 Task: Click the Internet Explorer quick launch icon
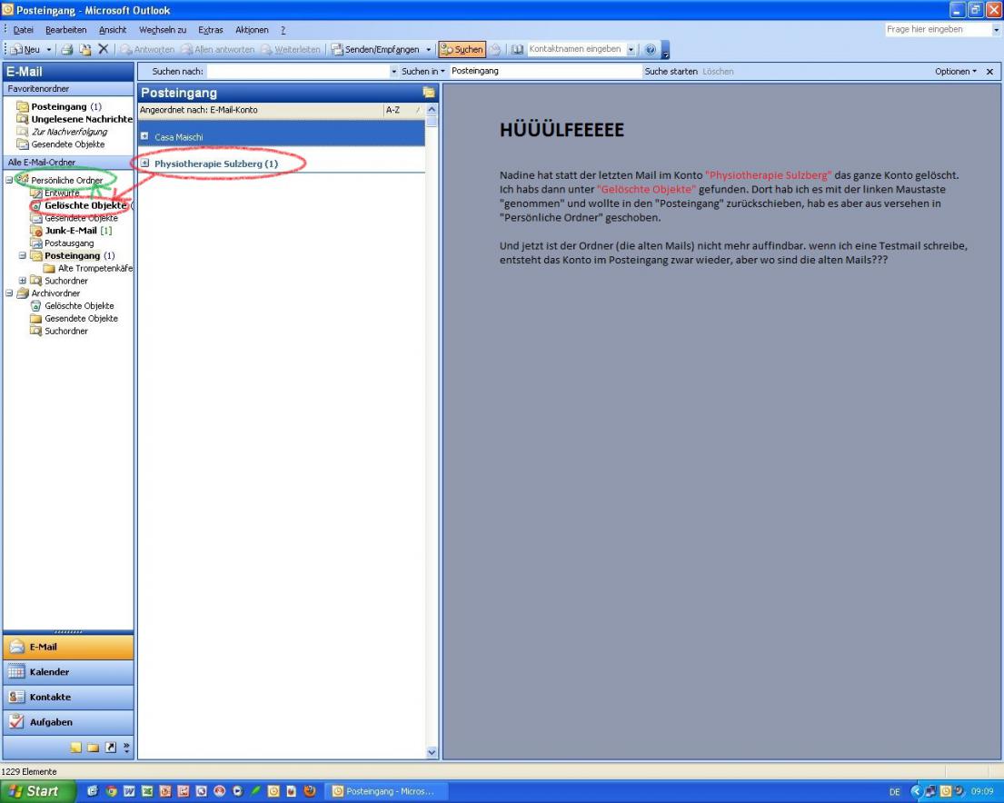pos(93,791)
